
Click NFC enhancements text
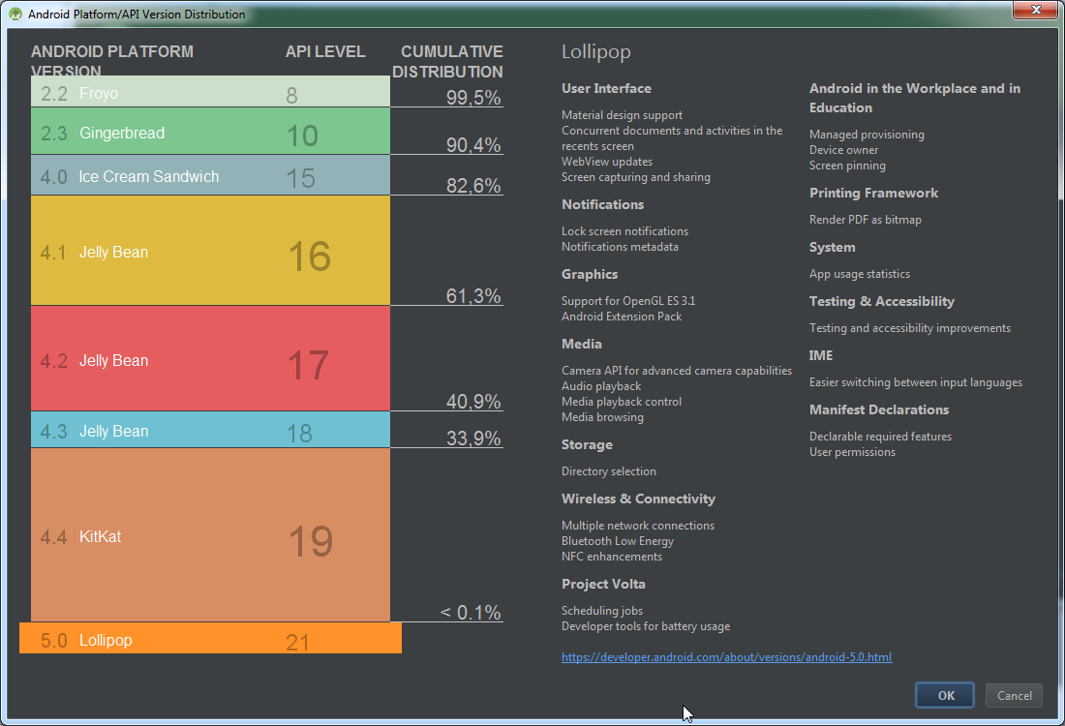click(611, 557)
